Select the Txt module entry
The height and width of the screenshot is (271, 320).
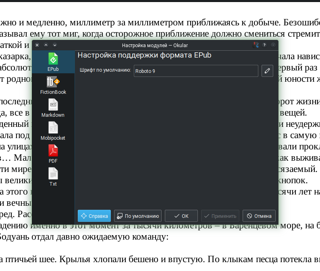tap(53, 177)
